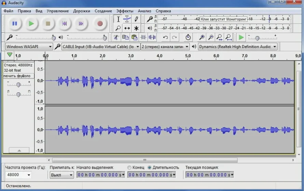Open the CABLE Input recording device dropdown
This screenshot has width=304, height=191.
pos(101,47)
